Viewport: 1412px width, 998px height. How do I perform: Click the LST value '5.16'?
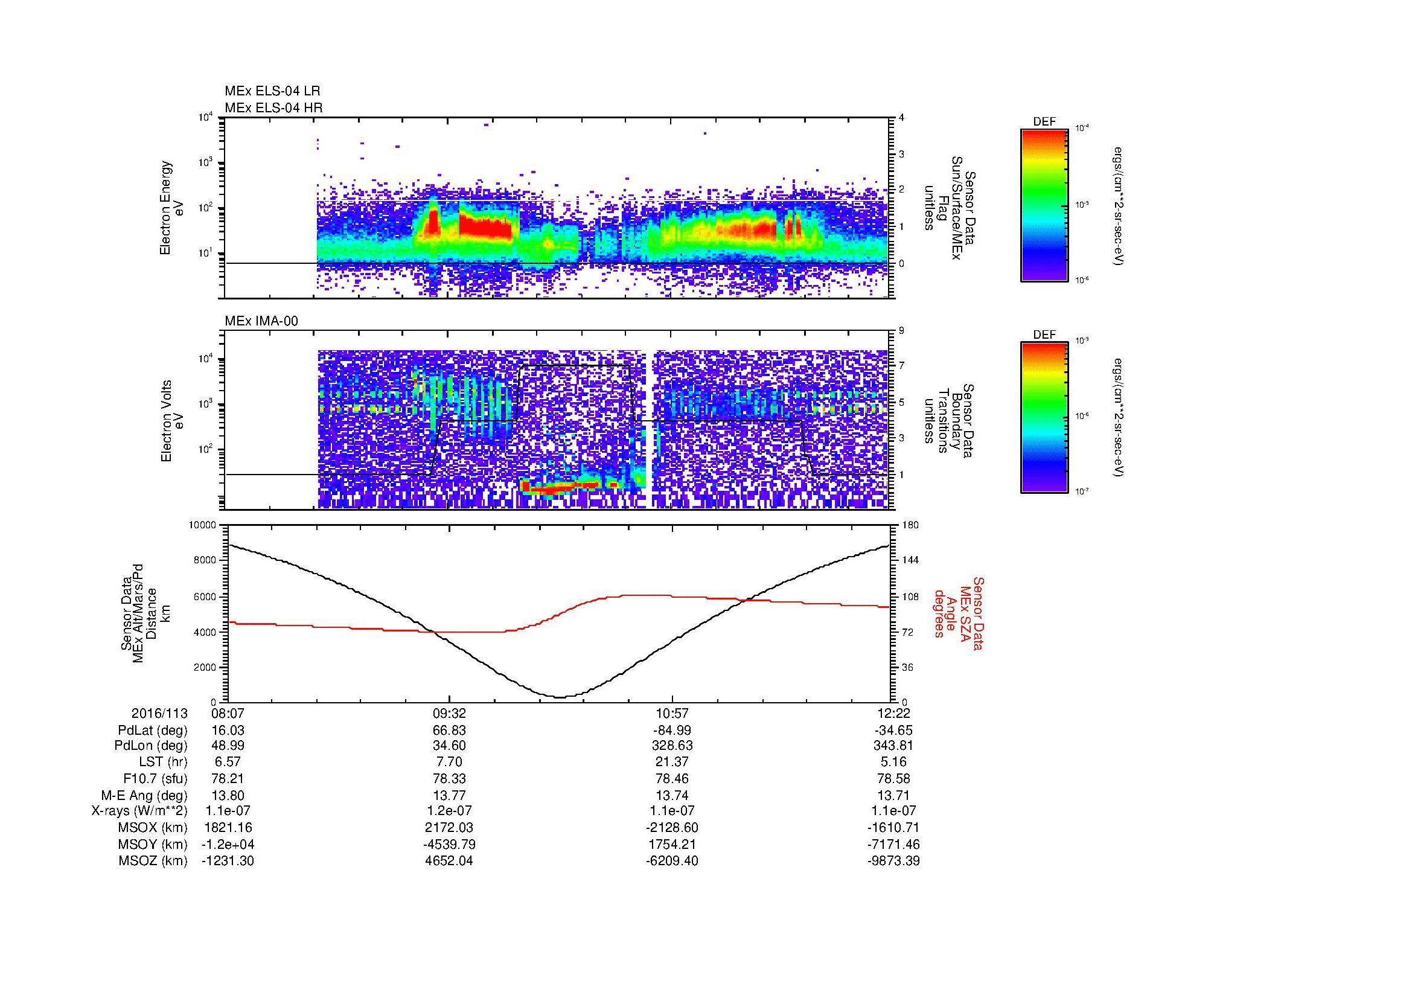[x=895, y=763]
